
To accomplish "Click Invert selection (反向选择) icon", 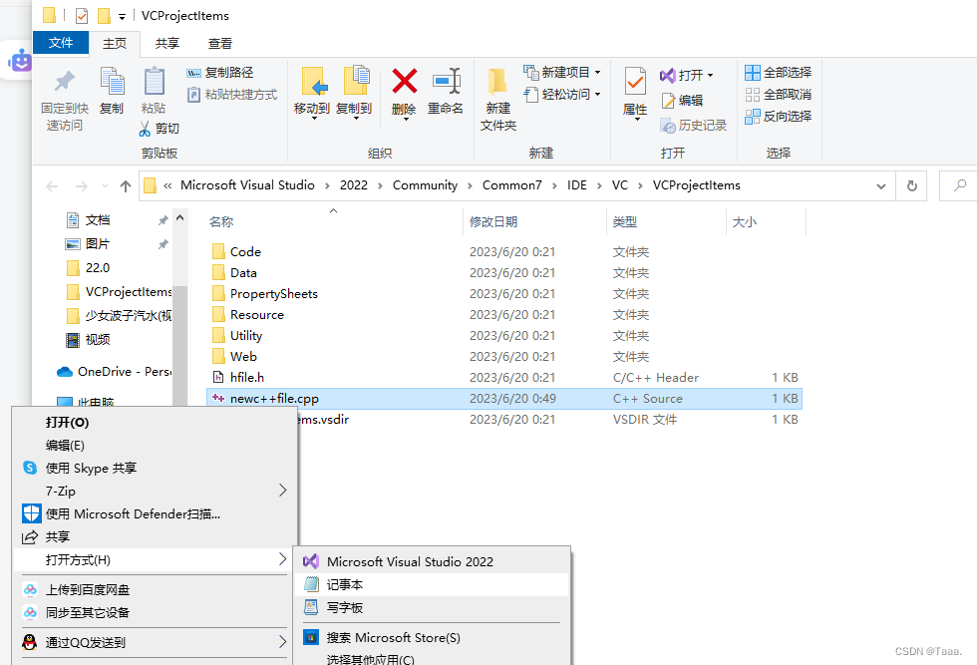I will (x=752, y=117).
